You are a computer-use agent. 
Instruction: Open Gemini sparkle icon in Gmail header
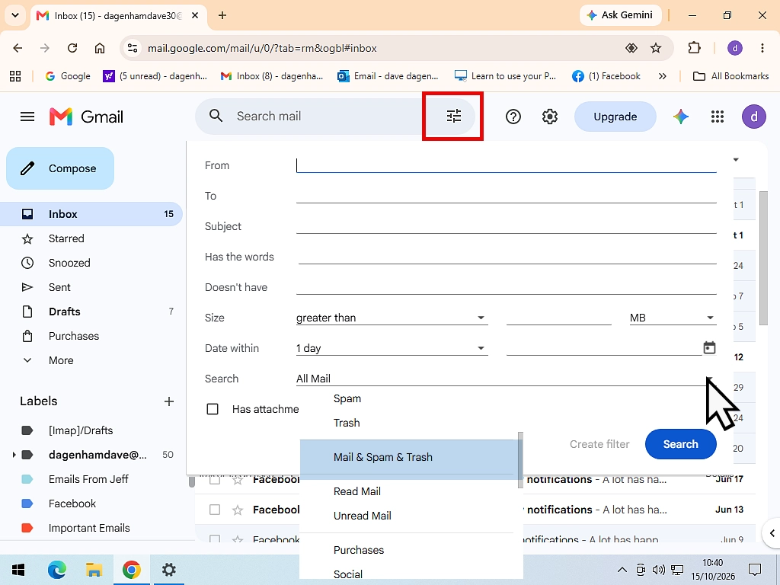(680, 117)
